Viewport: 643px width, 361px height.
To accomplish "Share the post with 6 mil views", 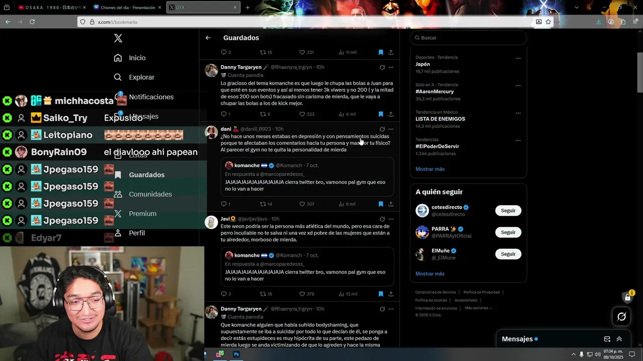I will tap(391, 204).
